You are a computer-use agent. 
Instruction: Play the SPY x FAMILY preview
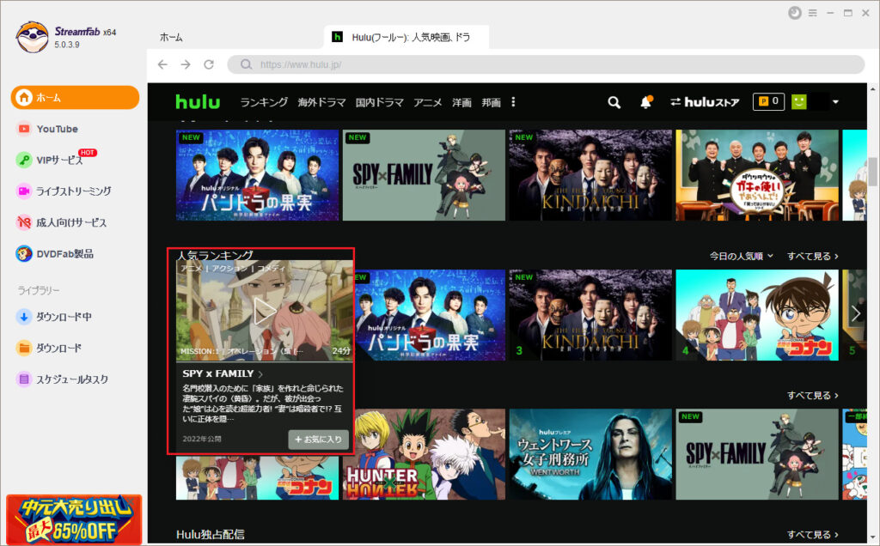(265, 311)
